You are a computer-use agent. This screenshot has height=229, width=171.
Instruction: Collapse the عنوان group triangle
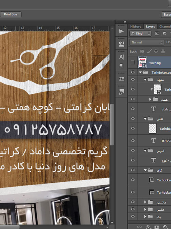tap(145, 80)
